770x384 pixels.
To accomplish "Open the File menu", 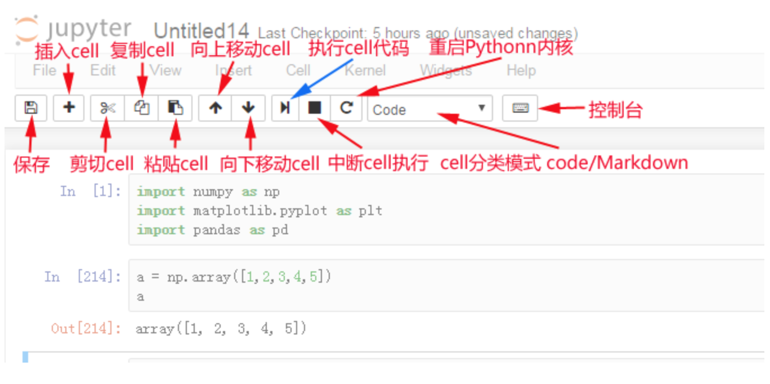I will coord(44,70).
